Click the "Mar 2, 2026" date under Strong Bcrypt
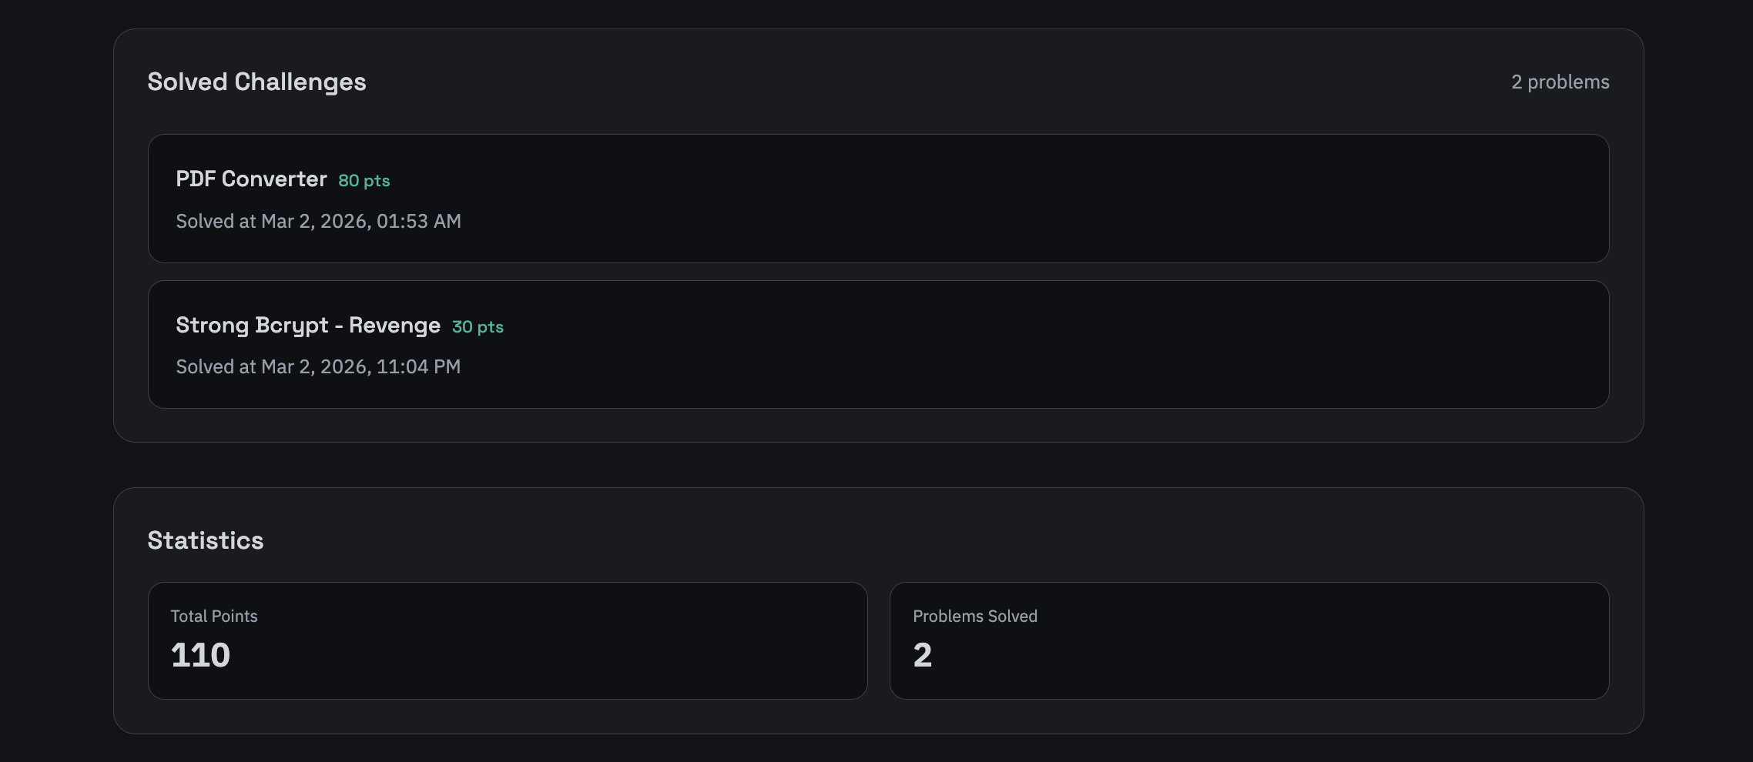Image resolution: width=1753 pixels, height=762 pixels. [x=316, y=367]
